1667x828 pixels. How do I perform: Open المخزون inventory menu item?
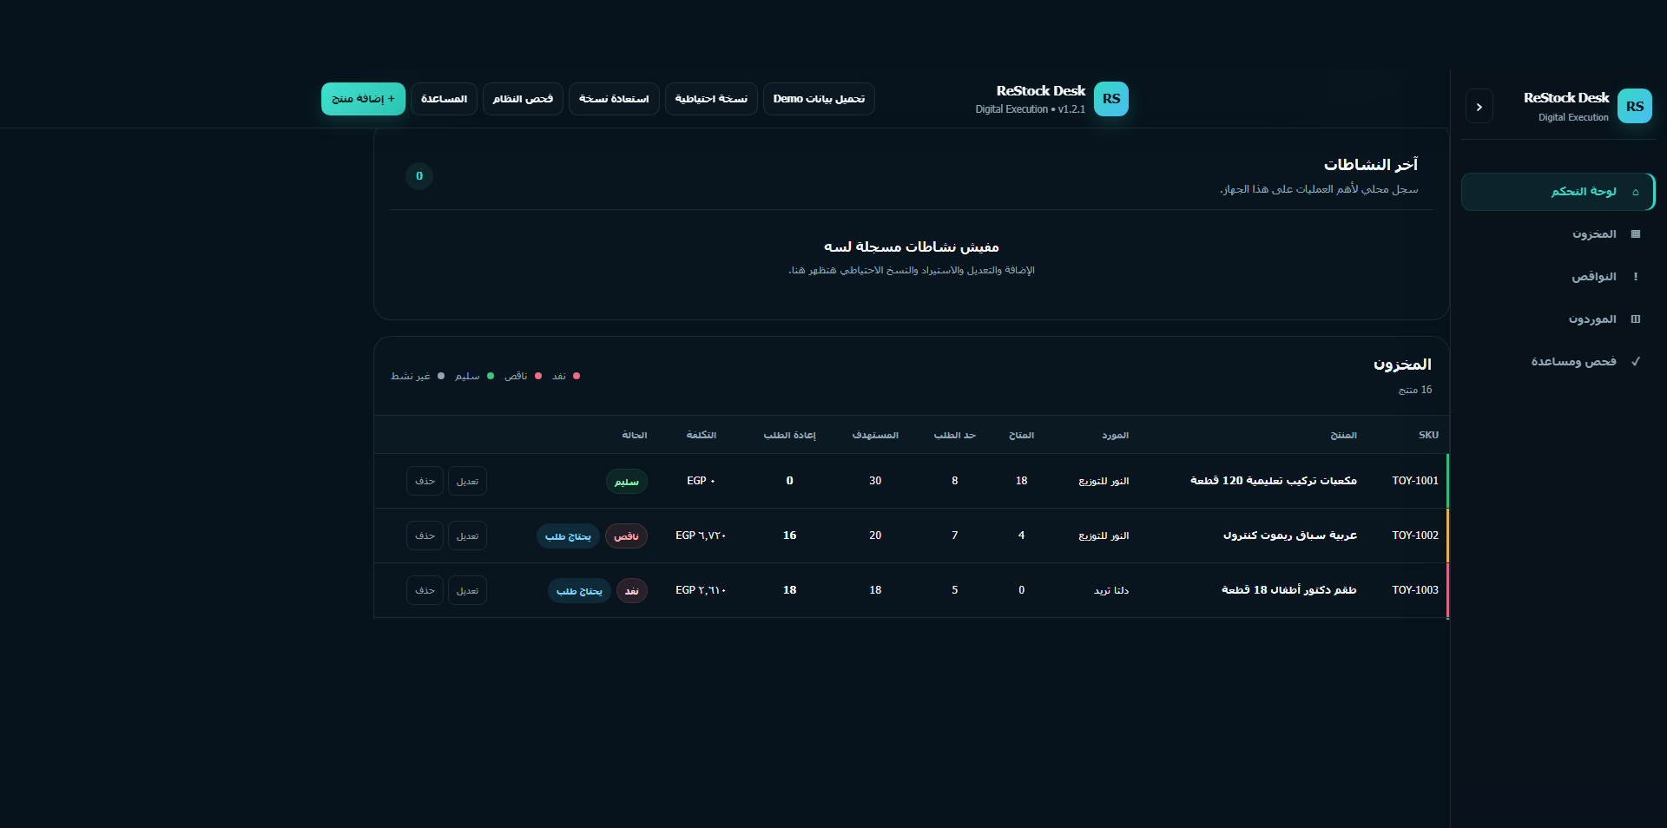1558,234
